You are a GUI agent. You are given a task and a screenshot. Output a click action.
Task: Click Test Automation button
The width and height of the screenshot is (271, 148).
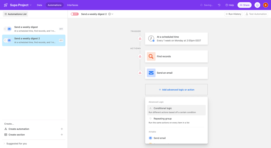[256, 14]
